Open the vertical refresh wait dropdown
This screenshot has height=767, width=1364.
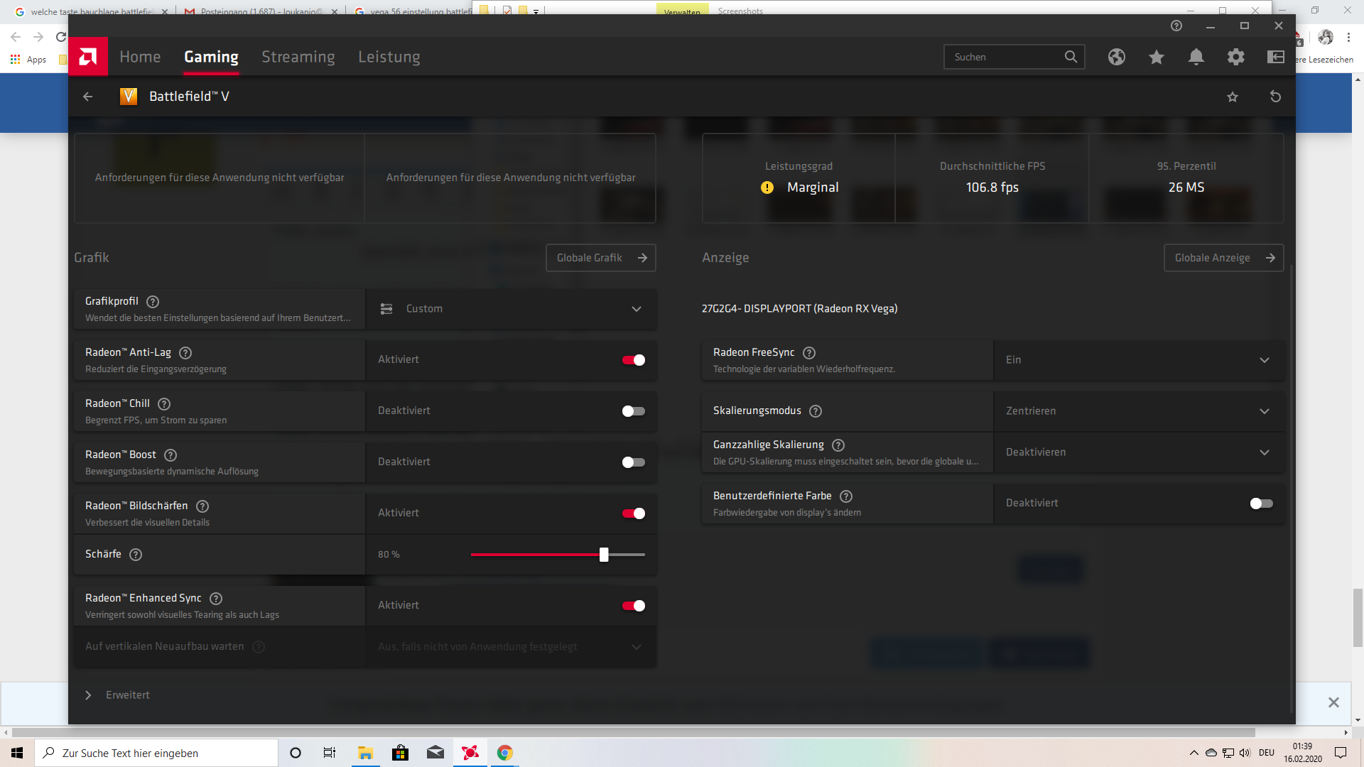pos(511,647)
